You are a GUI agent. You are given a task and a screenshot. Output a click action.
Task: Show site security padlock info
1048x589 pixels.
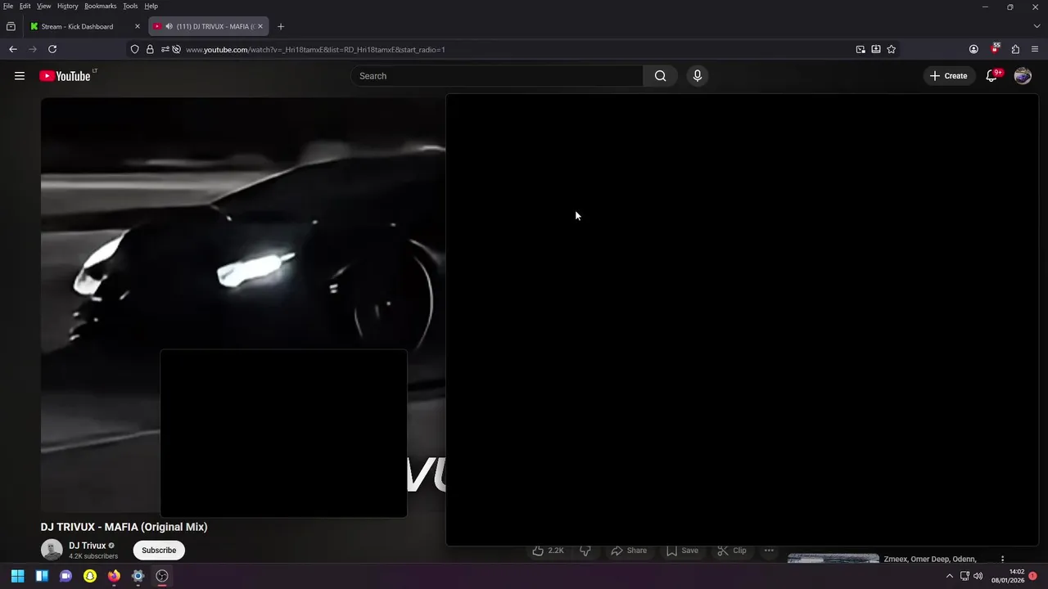tap(150, 49)
